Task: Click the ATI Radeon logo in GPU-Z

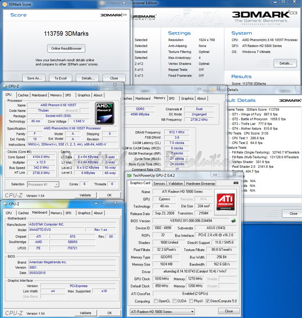Action: click(x=226, y=202)
